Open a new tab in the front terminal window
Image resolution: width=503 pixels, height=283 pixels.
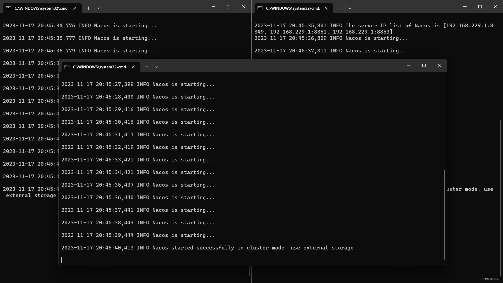click(147, 67)
